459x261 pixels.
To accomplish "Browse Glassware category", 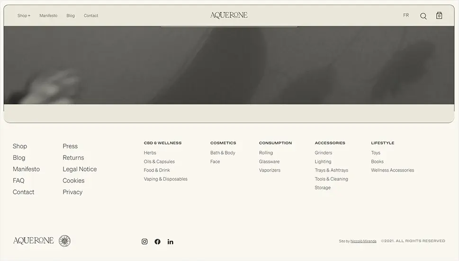I will 270,161.
